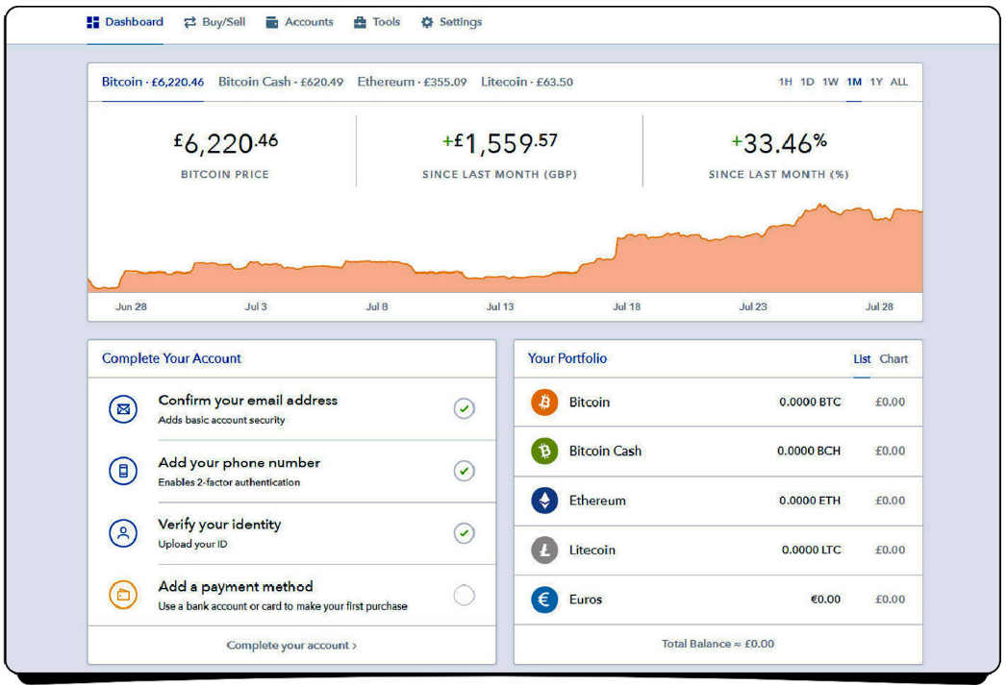This screenshot has height=685, width=1006.
Task: Click the grey Litecoin icon
Action: pyautogui.click(x=544, y=550)
